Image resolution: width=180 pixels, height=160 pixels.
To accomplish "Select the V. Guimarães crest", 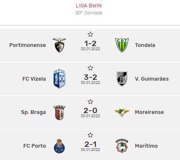I will (122, 79).
